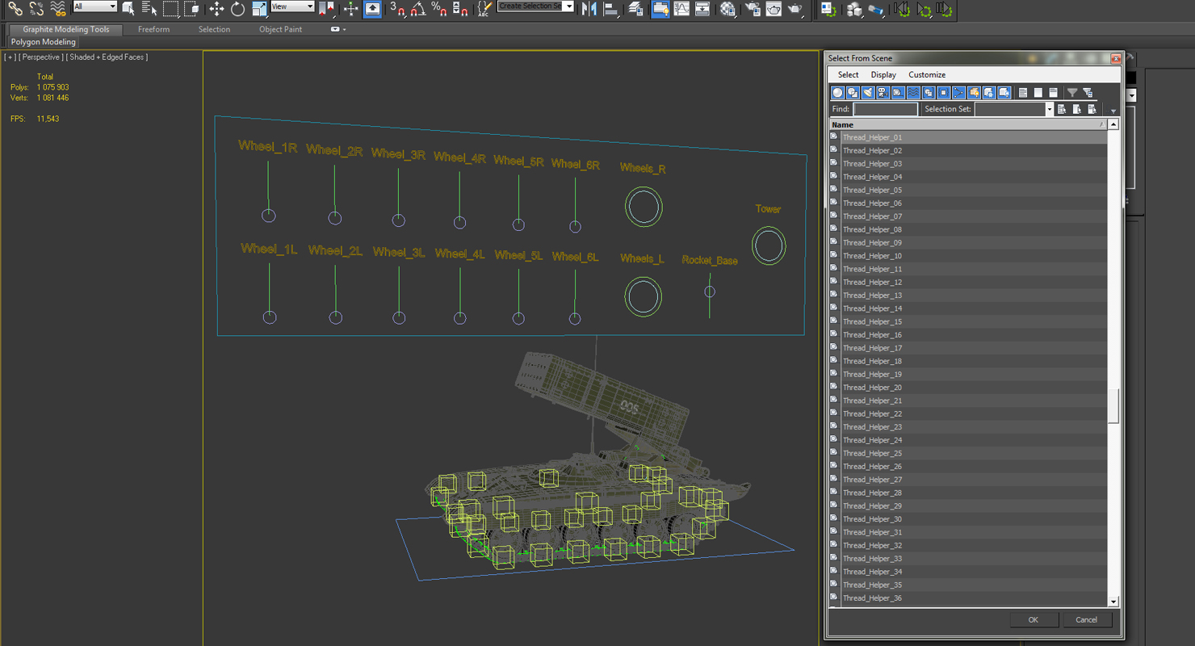The image size is (1195, 646).
Task: Open the Selection Set dropdown in dialog
Action: [x=1050, y=109]
